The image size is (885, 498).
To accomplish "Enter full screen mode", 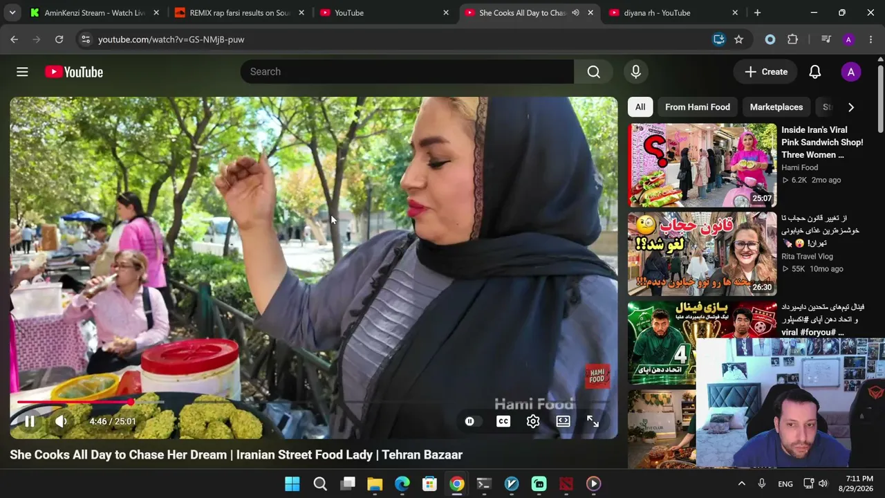I will (x=593, y=421).
